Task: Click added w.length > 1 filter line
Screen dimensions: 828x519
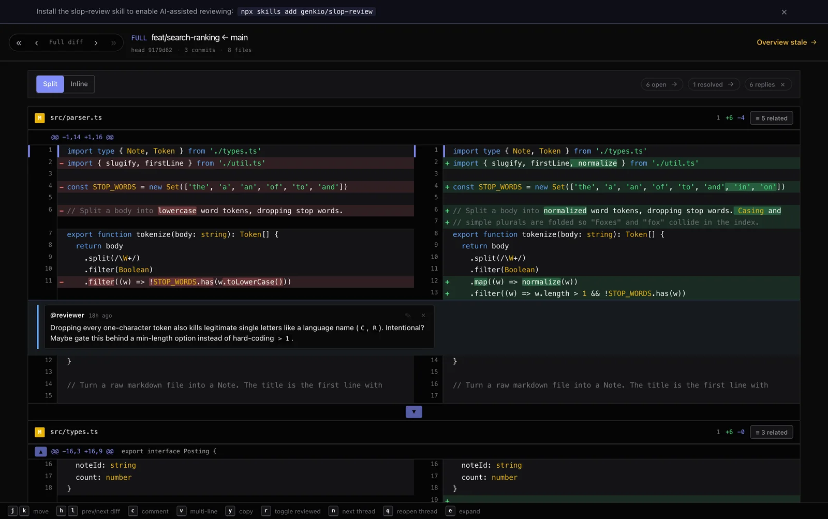Action: pyautogui.click(x=621, y=293)
